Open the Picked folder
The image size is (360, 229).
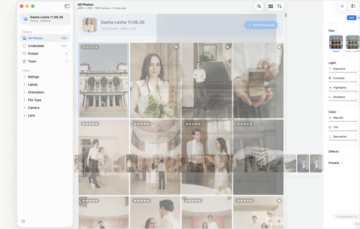coord(45,54)
